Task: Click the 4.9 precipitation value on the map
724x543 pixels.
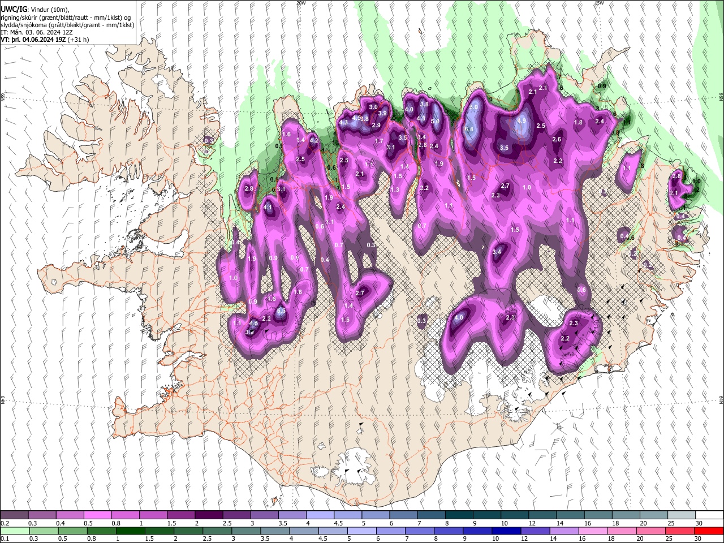Action: 522,120
